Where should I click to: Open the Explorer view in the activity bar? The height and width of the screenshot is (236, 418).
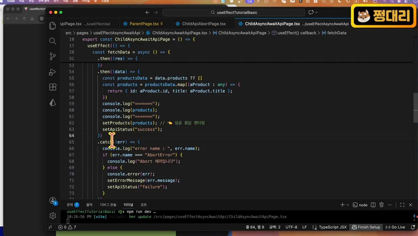click(53, 26)
